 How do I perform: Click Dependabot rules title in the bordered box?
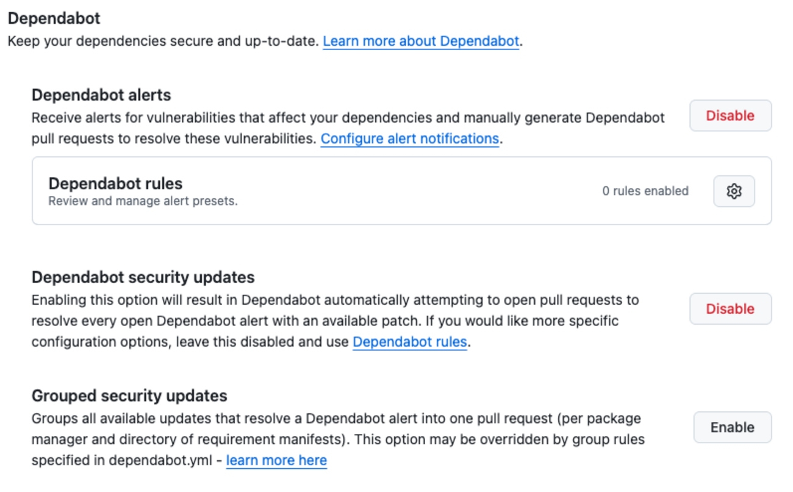click(115, 184)
